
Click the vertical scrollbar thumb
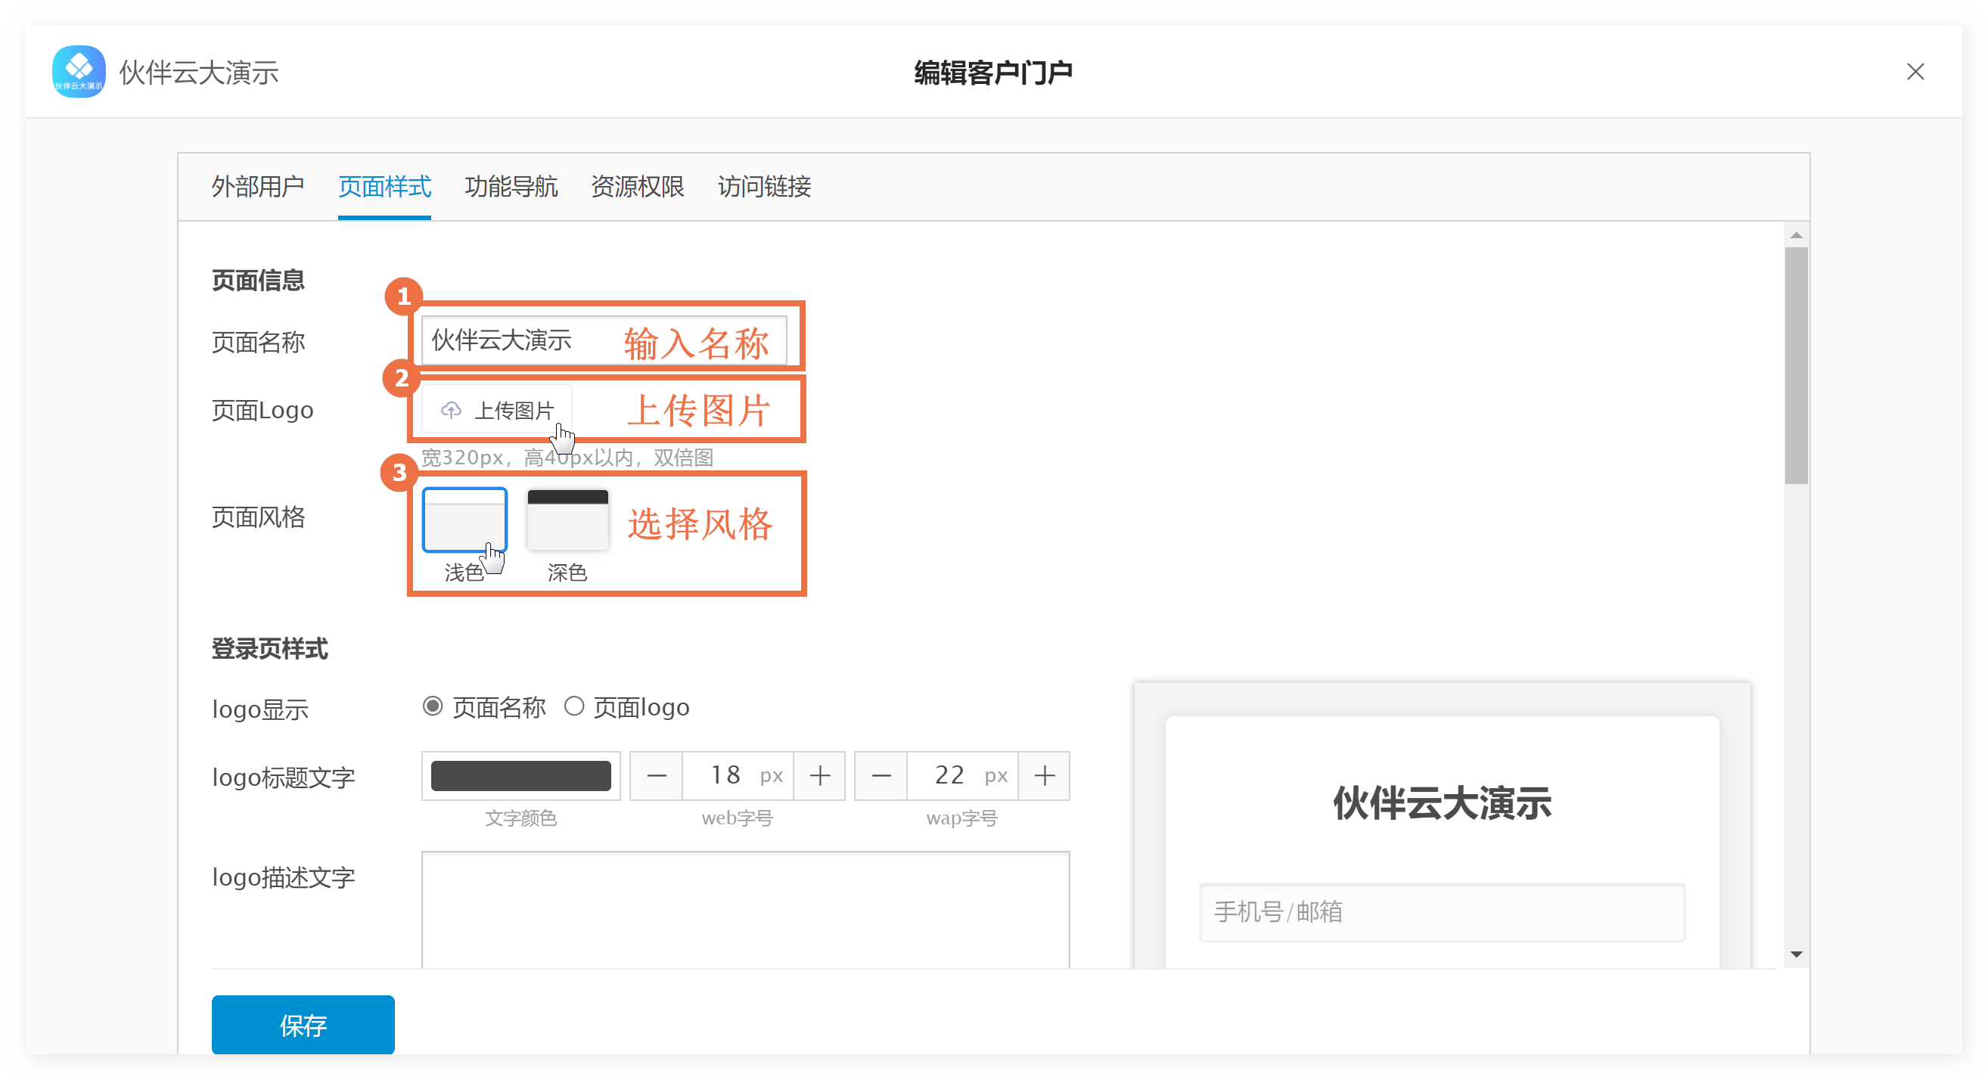point(1797,365)
